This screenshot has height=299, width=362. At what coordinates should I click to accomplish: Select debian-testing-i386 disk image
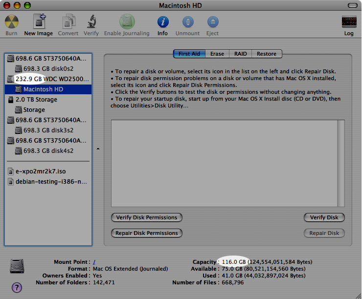pyautogui.click(x=48, y=182)
